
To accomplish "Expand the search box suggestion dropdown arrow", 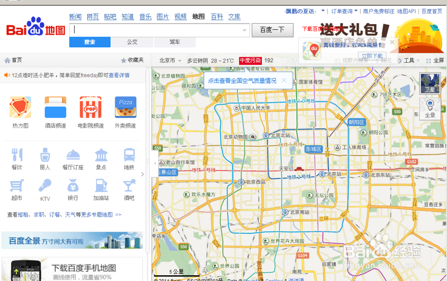I will tap(245, 30).
